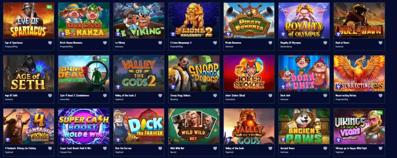The height and width of the screenshot is (158, 397).
Task: Open the Dick the Farmer game image
Action: [139, 126]
